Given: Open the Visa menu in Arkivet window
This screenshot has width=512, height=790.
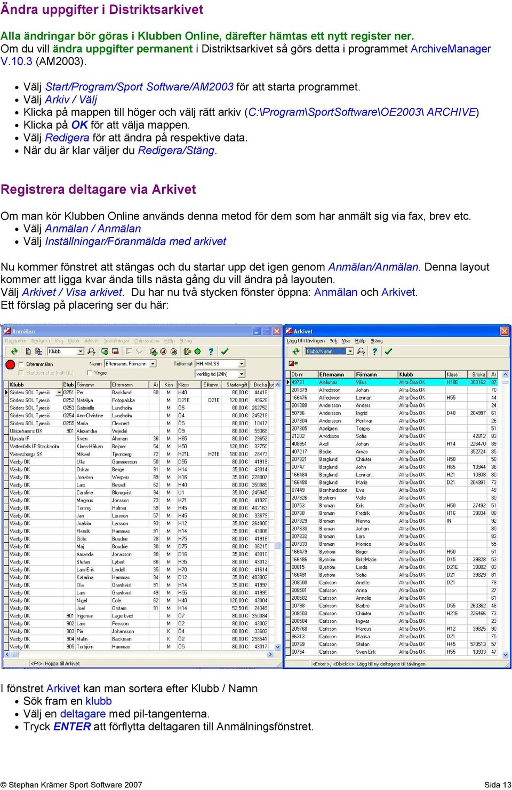Looking at the screenshot, I should tap(346, 341).
